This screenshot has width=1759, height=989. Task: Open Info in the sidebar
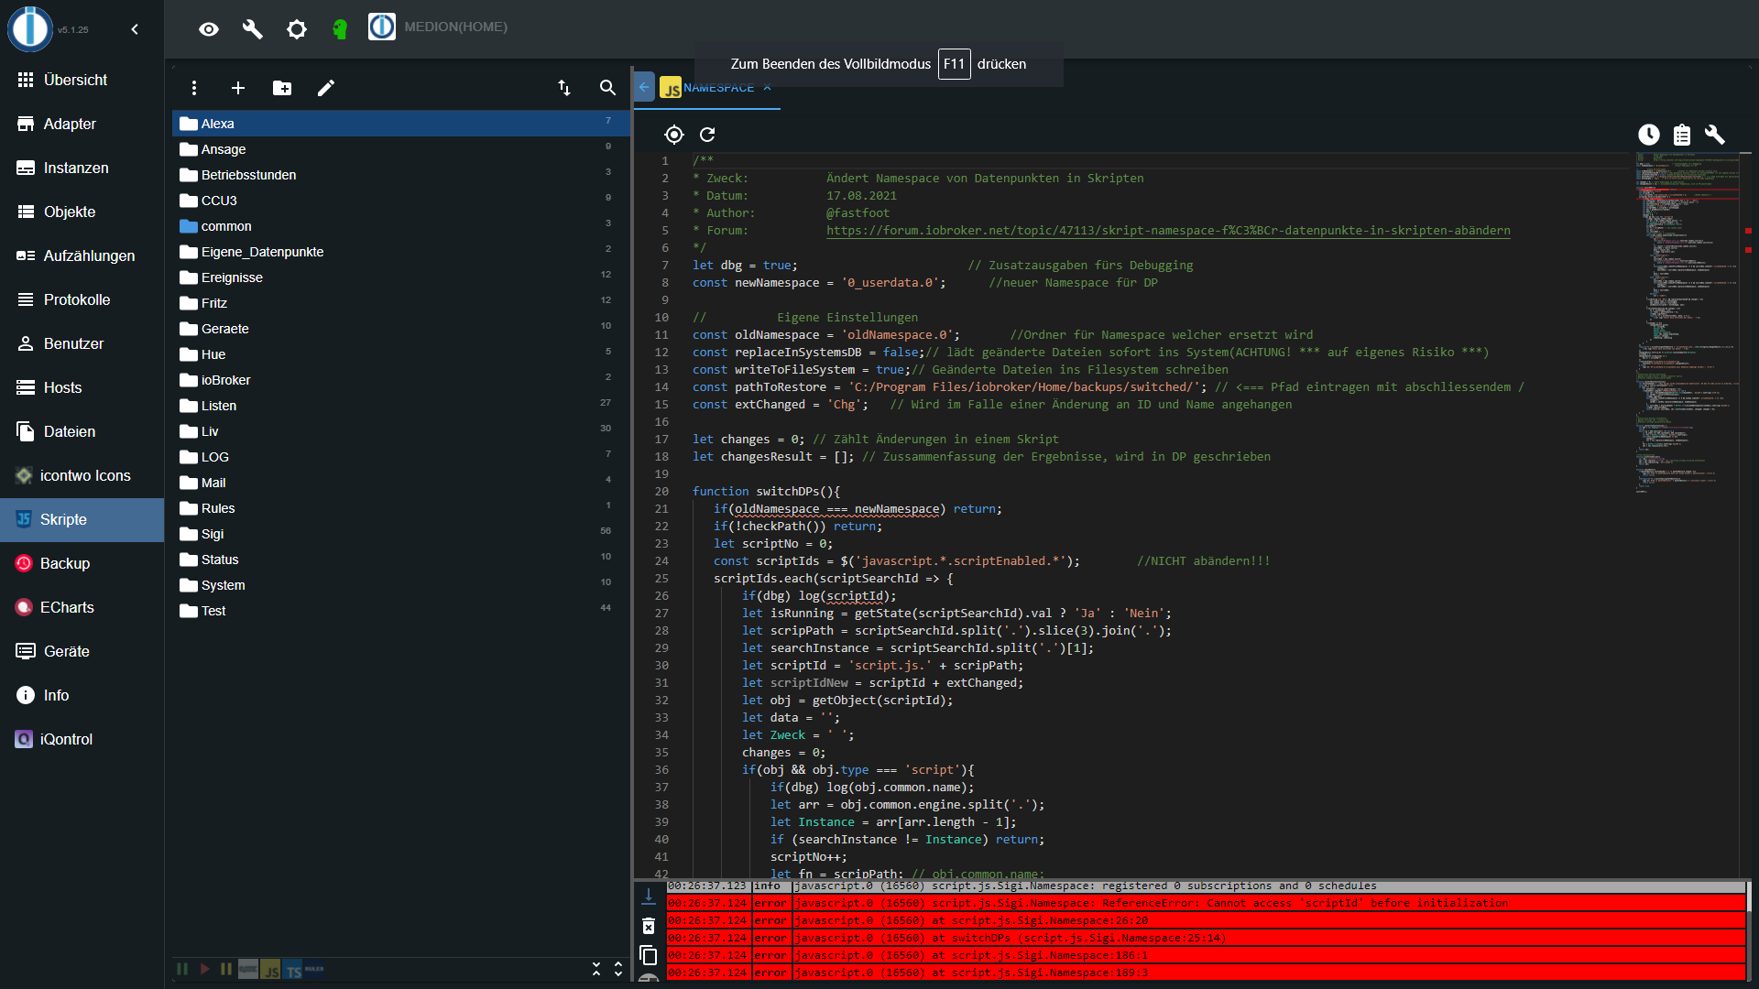coord(82,695)
